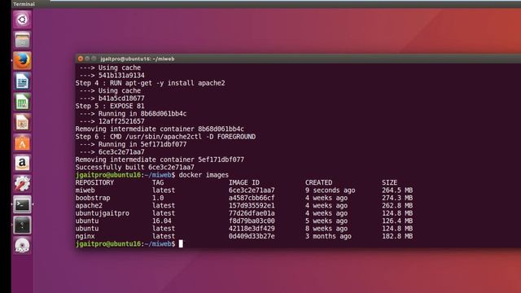Open LibreOffice Impress presentation icon

tap(22, 122)
